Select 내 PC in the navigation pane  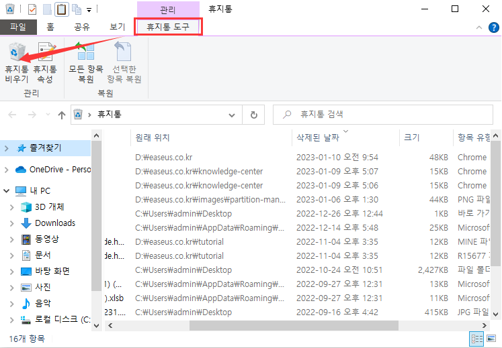(x=33, y=191)
